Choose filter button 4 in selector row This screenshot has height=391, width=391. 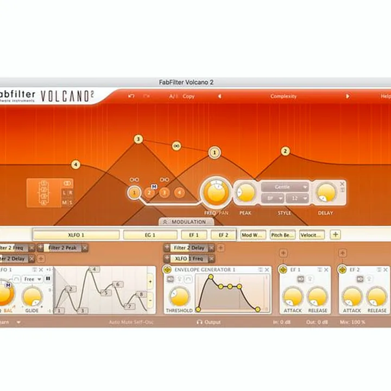[179, 193]
